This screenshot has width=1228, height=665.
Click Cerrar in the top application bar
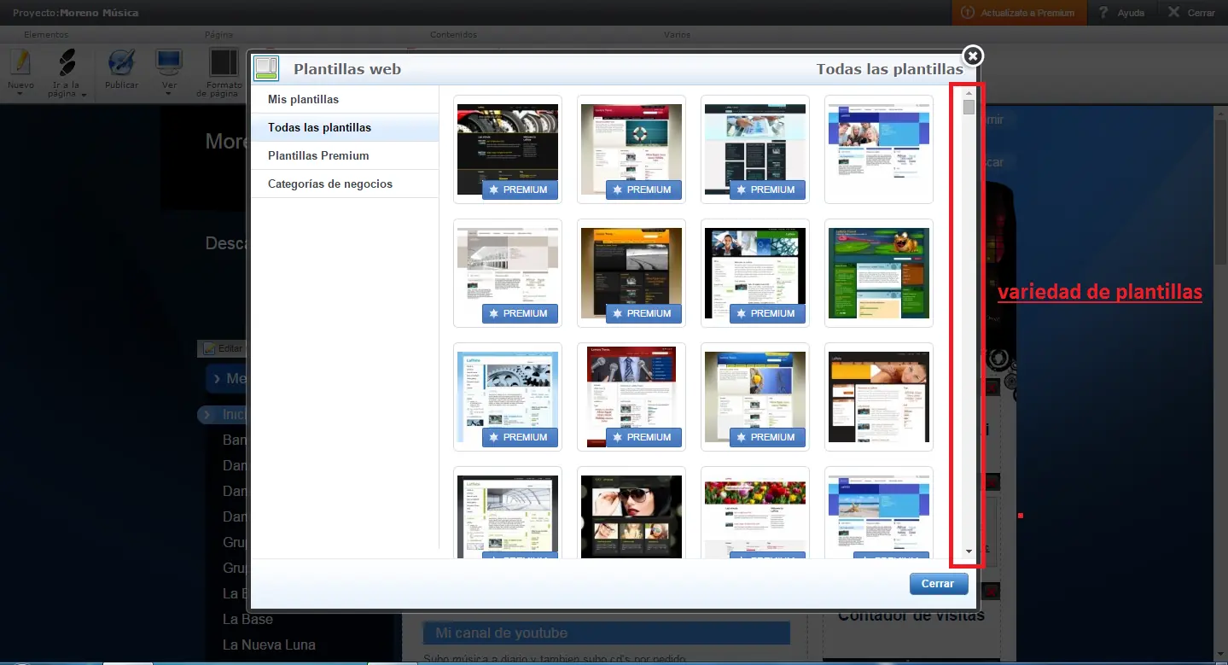(x=1190, y=12)
